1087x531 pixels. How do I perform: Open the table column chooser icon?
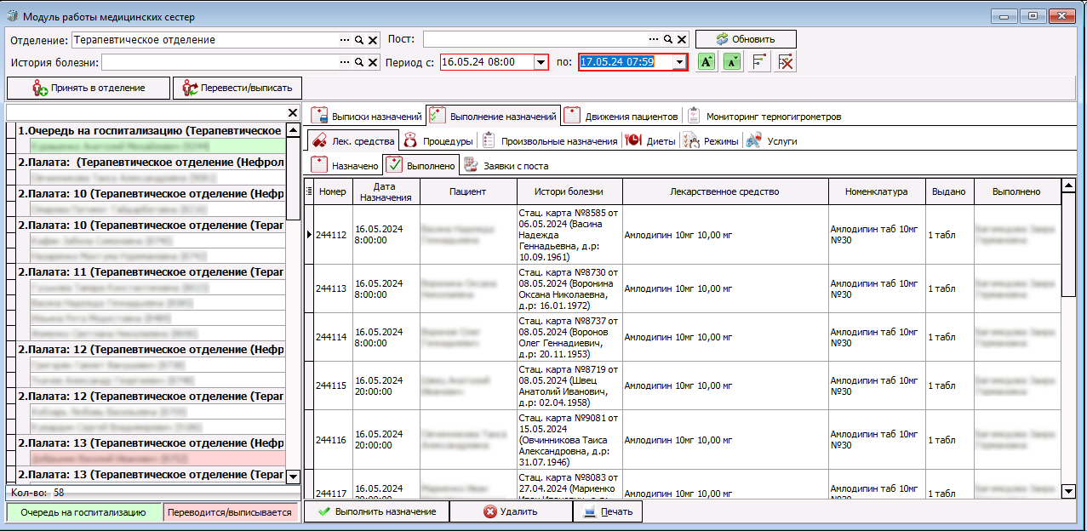click(x=310, y=191)
